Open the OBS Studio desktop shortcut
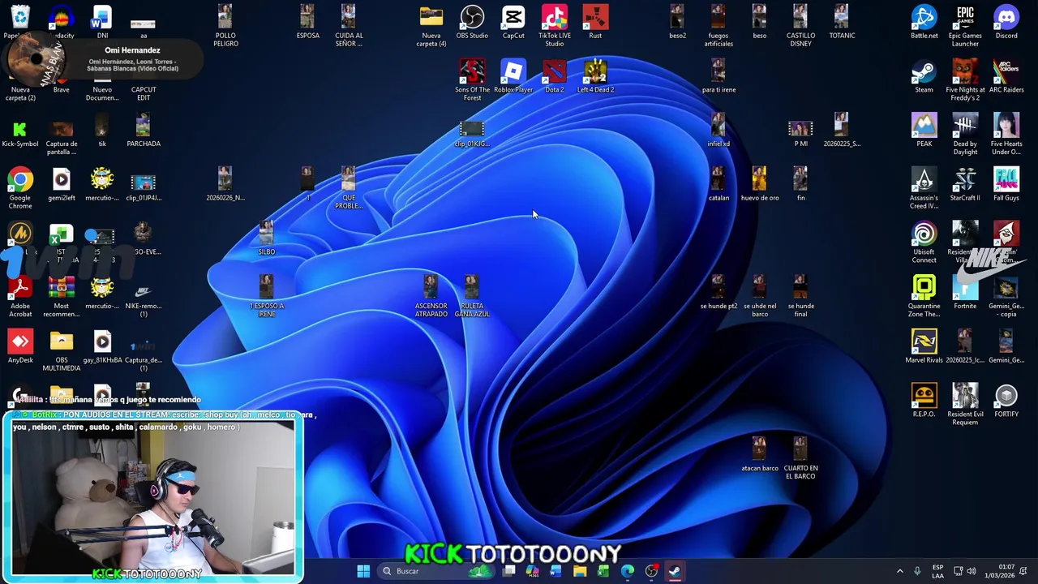The height and width of the screenshot is (584, 1038). 472,23
